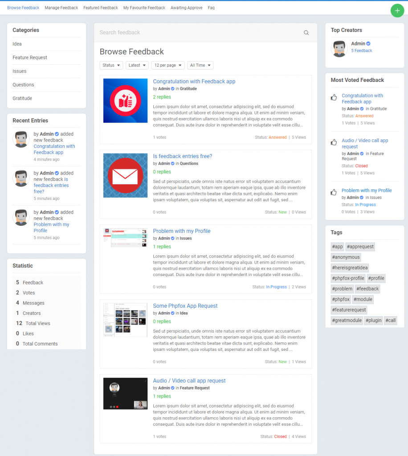Click thumbs-up icon for Audio / Video call request
The image size is (408, 456).
point(334,143)
